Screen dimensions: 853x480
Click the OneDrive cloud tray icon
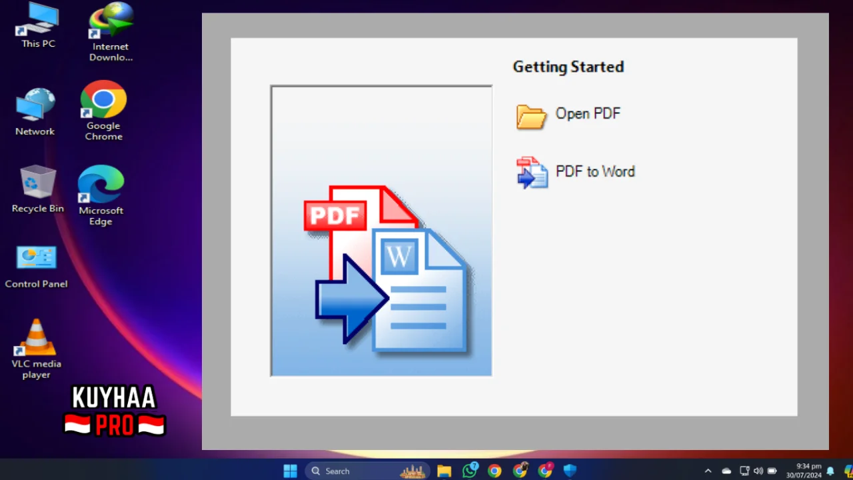click(x=726, y=471)
